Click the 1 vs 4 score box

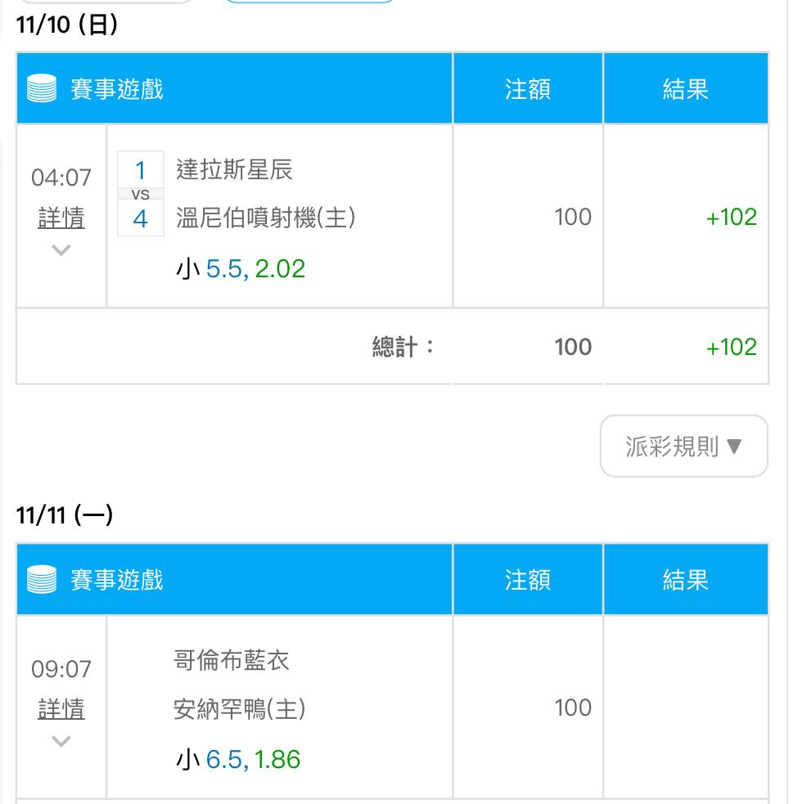click(x=140, y=194)
